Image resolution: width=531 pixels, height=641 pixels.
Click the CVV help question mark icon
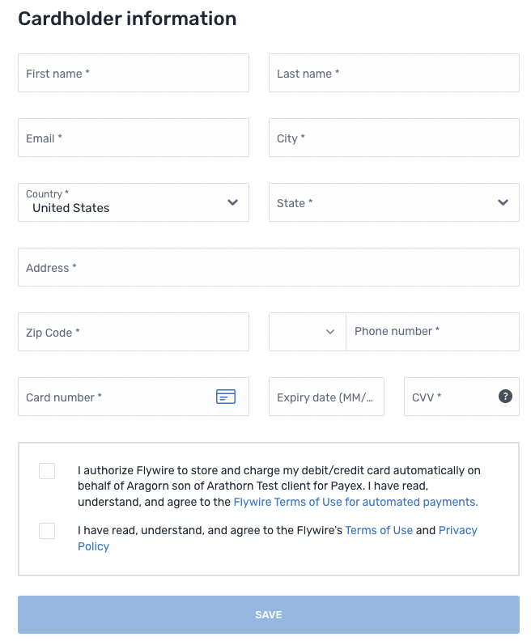click(x=505, y=397)
